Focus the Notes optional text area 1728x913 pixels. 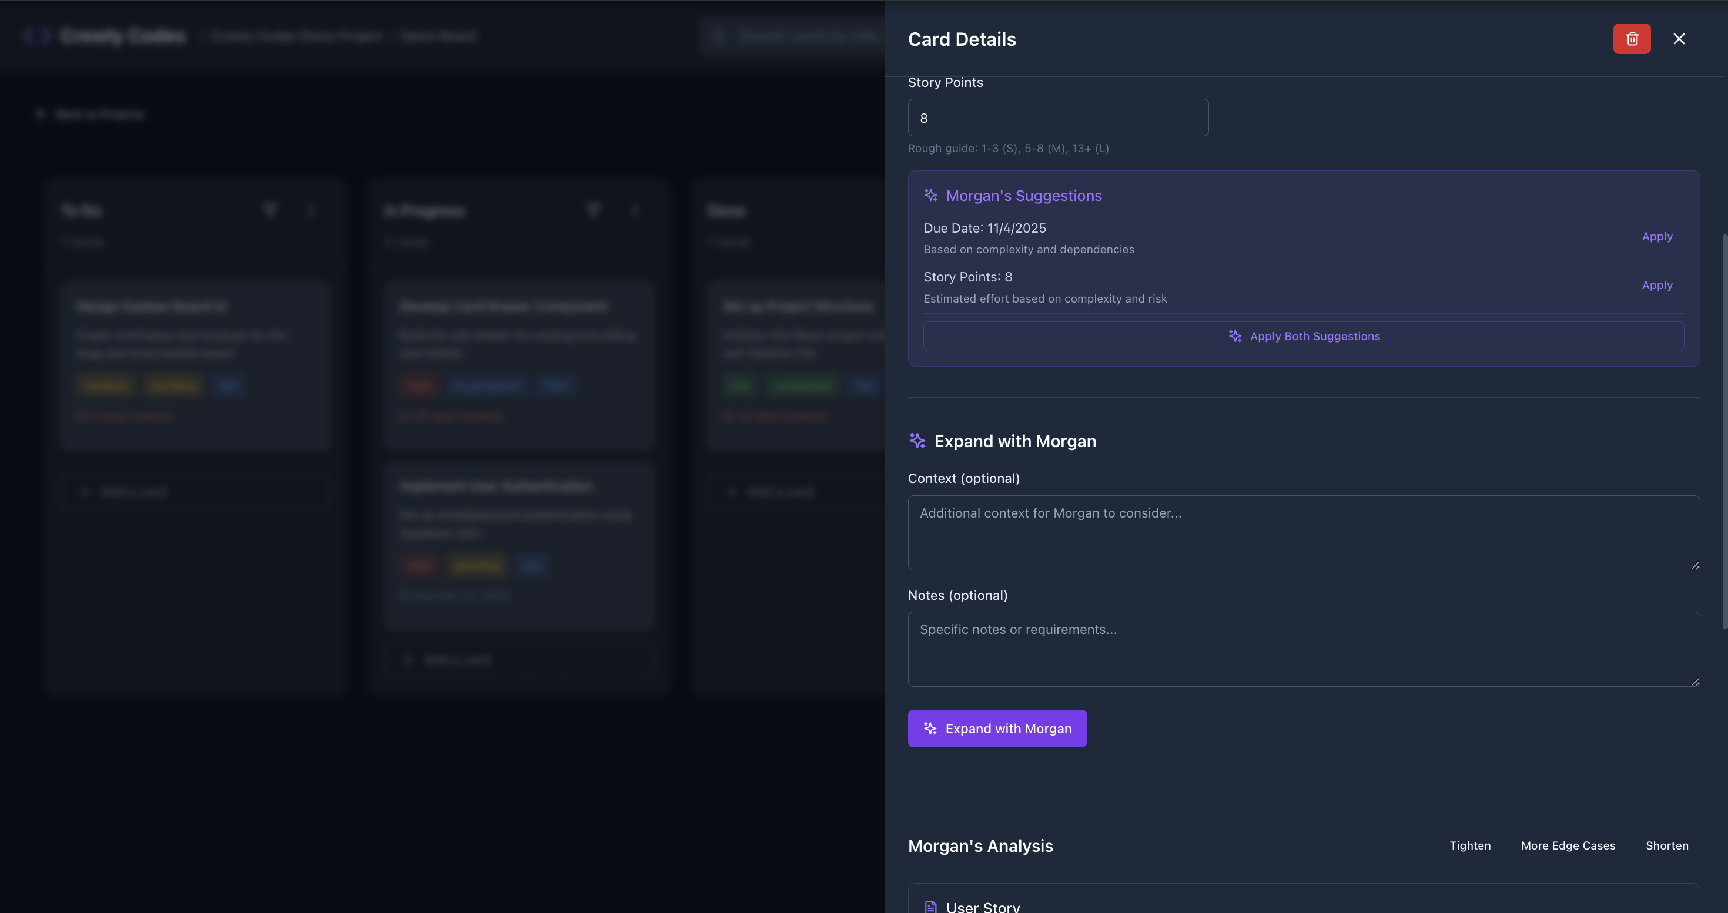pyautogui.click(x=1302, y=648)
